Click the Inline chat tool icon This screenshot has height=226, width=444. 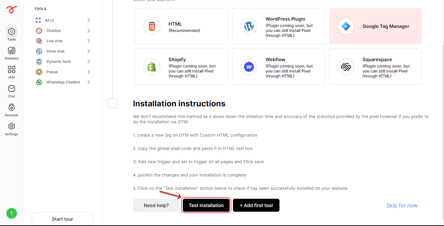pos(39,51)
